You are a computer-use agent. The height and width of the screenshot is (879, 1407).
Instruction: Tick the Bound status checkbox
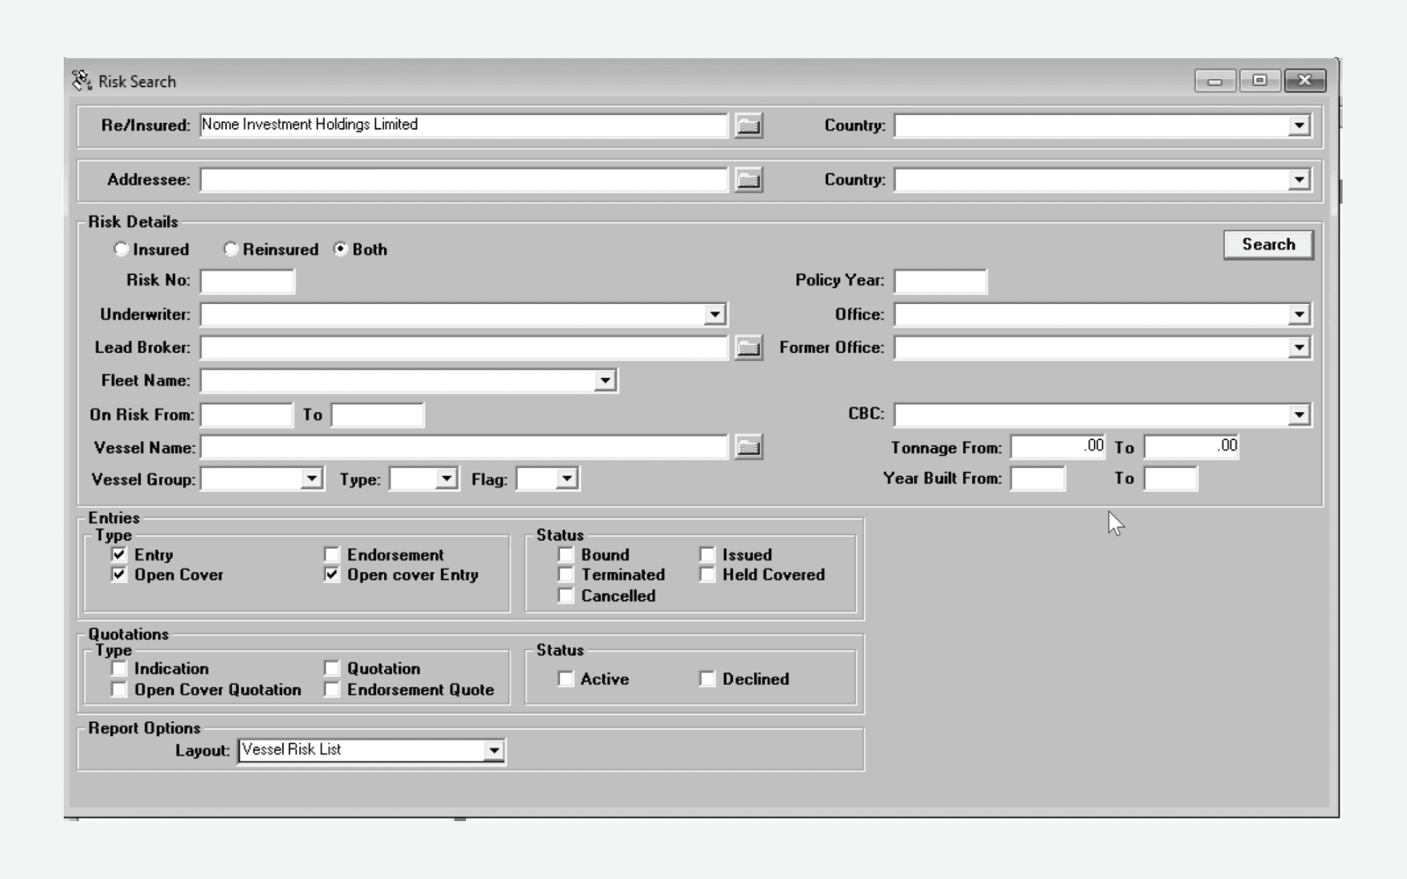point(566,555)
